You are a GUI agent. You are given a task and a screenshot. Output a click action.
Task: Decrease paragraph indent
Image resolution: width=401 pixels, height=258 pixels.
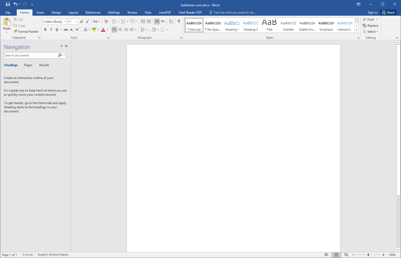pyautogui.click(x=143, y=21)
